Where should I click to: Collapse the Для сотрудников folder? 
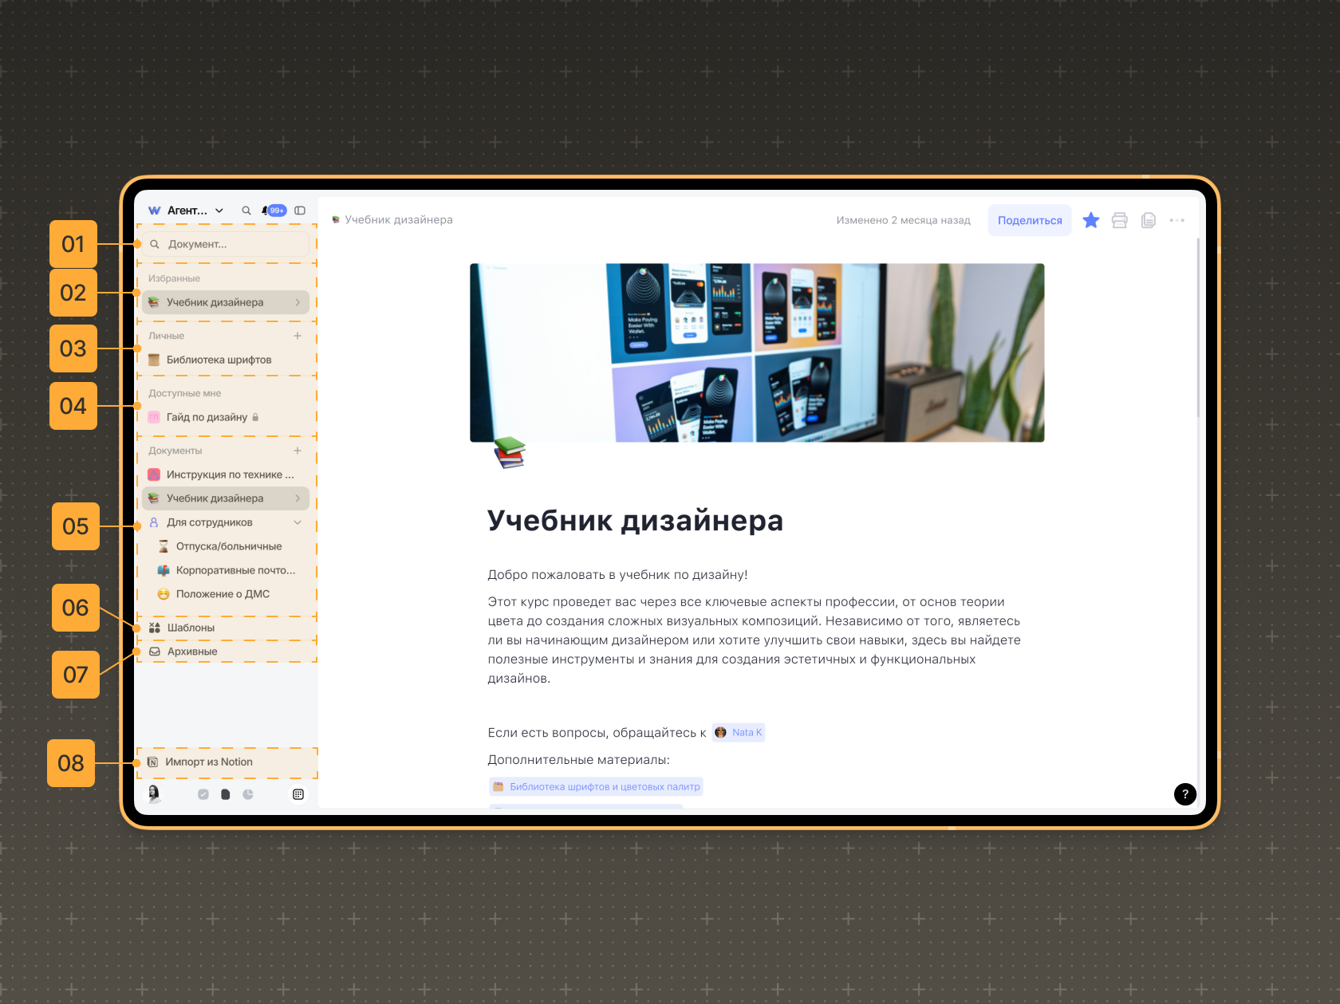click(x=298, y=522)
